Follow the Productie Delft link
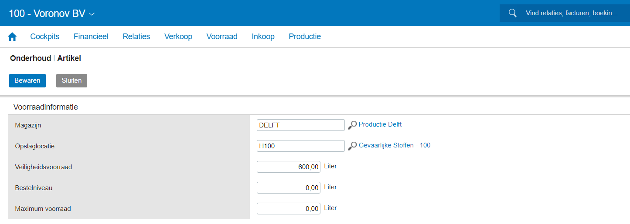The width and height of the screenshot is (630, 224). [x=380, y=124]
